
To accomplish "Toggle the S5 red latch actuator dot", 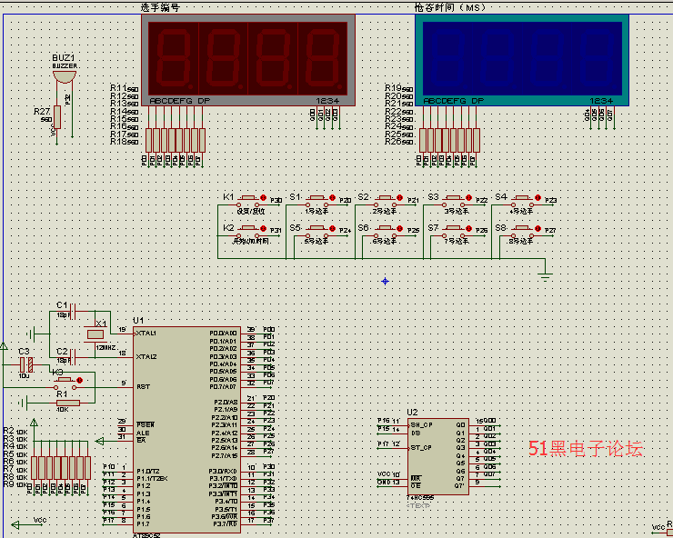I will pyautogui.click(x=332, y=228).
